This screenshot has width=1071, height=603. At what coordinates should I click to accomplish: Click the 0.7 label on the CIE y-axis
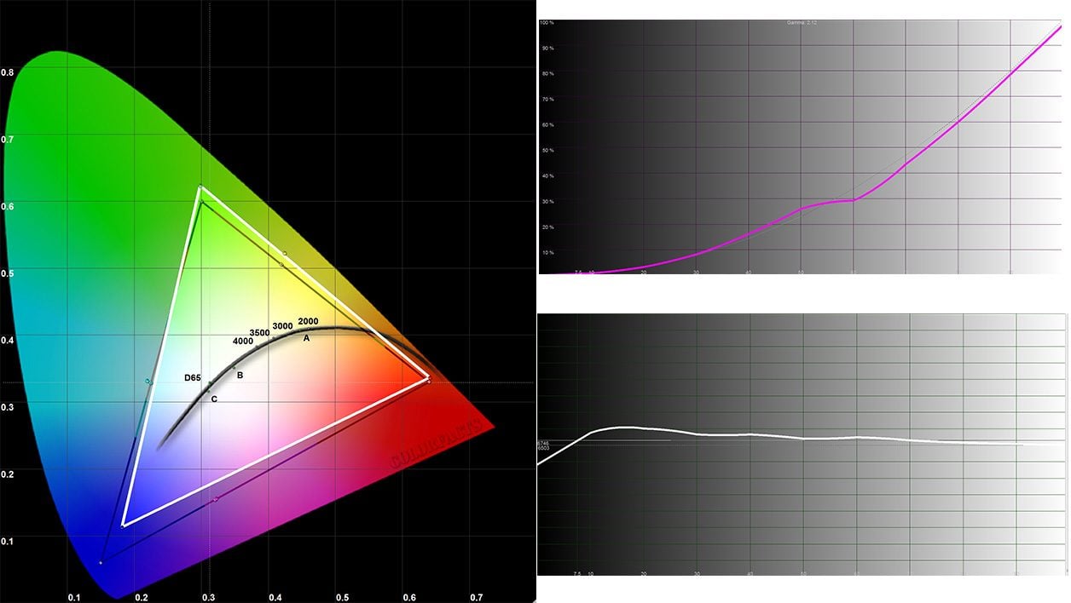7,139
